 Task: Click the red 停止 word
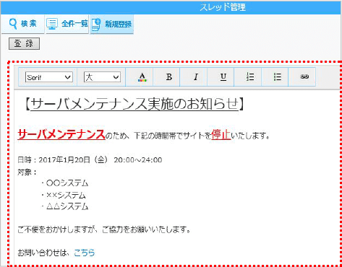[x=221, y=135]
